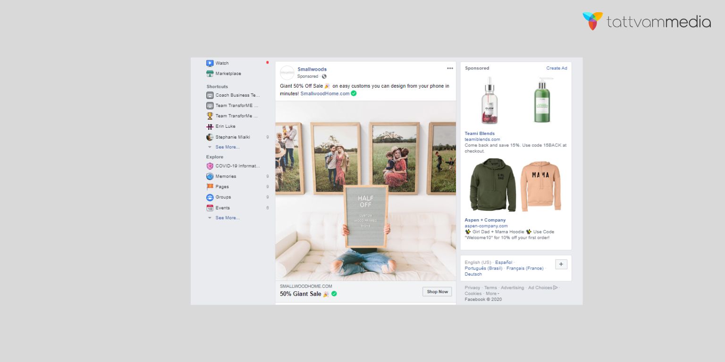Click the aspen-company.com URL text
This screenshot has width=725, height=362.
pos(486,226)
